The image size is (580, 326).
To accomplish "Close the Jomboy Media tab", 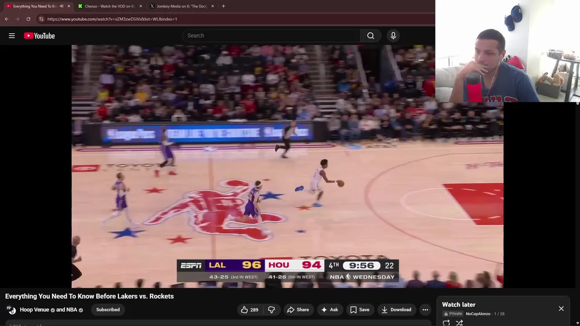I will [x=213, y=6].
